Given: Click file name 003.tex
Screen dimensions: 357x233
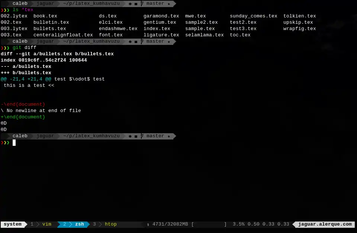Looking at the screenshot, I should click(x=11, y=35).
